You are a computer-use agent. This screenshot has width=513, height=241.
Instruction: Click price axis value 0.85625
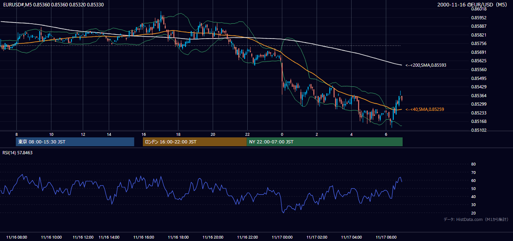click(x=478, y=61)
